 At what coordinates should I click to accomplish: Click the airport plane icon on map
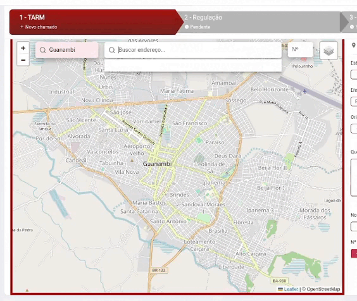pos(304,92)
